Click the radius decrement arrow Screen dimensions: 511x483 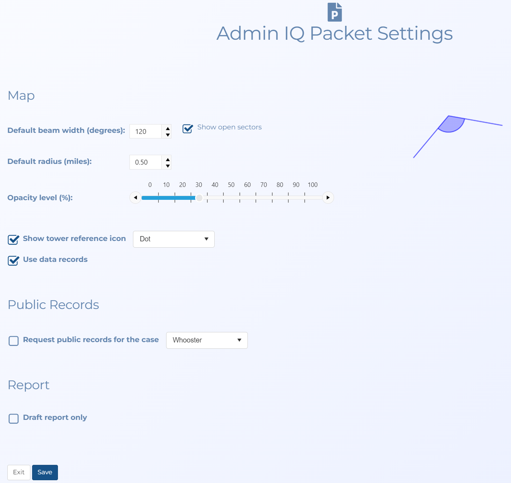click(x=167, y=165)
